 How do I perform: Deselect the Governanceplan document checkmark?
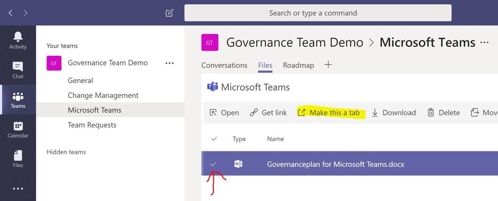point(213,164)
